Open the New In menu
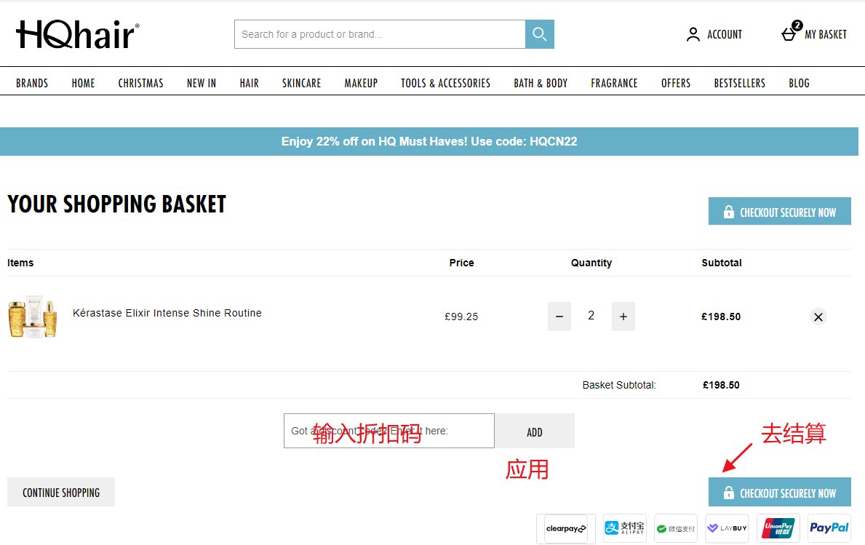The image size is (865, 545). coord(202,83)
